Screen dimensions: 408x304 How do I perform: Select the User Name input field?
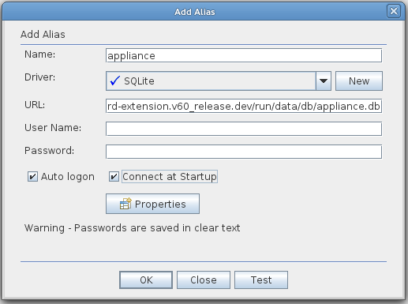click(244, 129)
